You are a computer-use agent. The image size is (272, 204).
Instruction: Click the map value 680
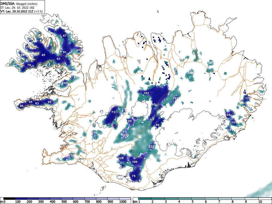tap(191, 73)
